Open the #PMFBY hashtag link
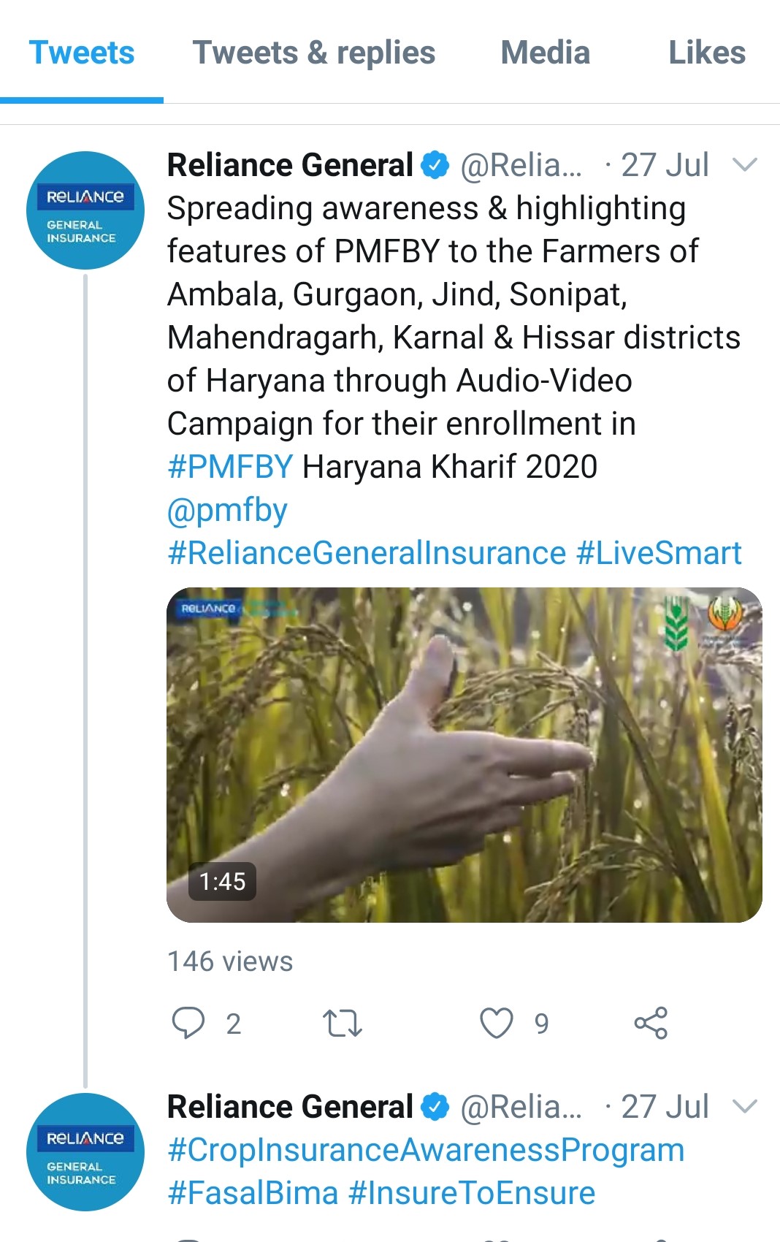The image size is (780, 1242). [x=230, y=467]
